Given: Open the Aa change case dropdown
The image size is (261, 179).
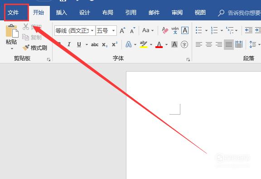Looking at the screenshot, I should [148, 30].
